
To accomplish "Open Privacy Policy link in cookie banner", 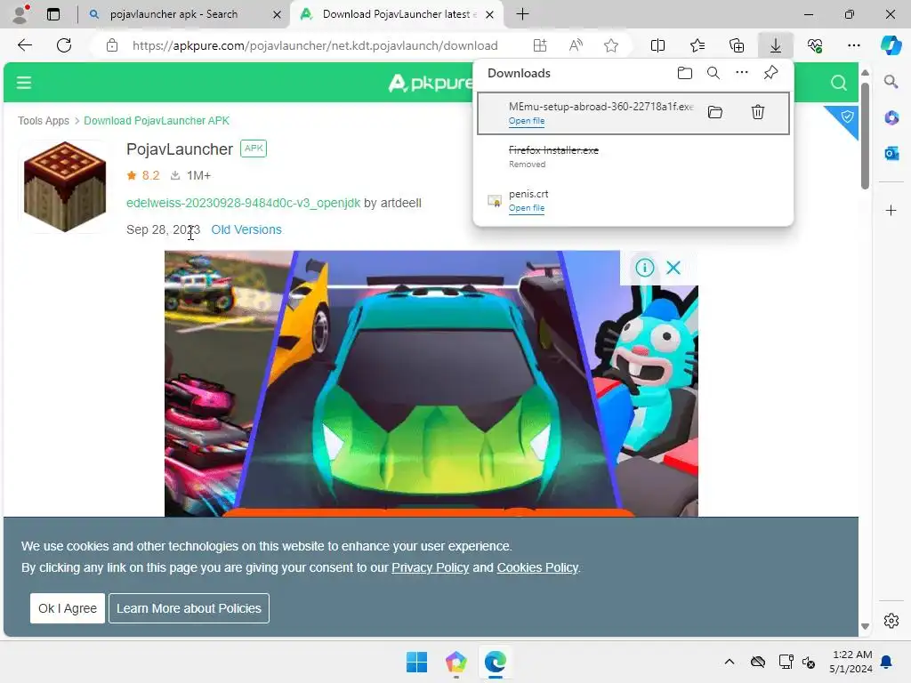I will 430,567.
